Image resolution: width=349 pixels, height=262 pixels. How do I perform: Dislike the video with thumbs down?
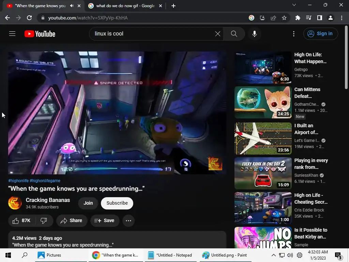[44, 221]
